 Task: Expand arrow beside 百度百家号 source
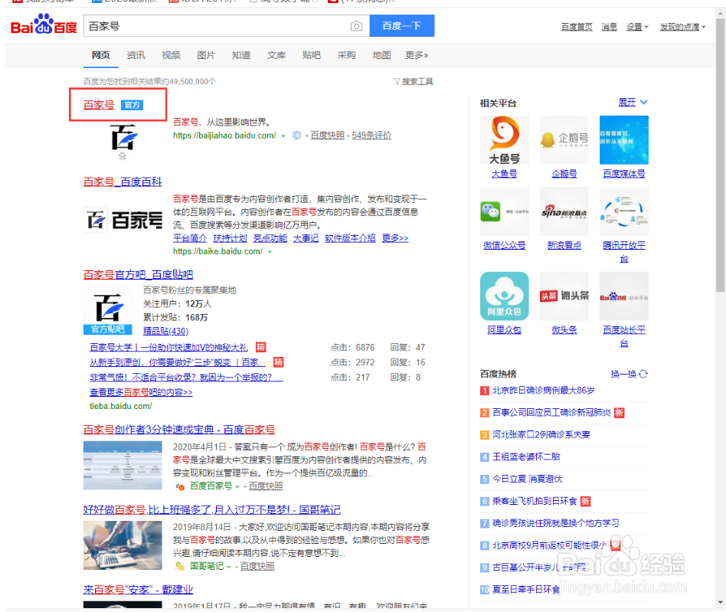pyautogui.click(x=237, y=486)
